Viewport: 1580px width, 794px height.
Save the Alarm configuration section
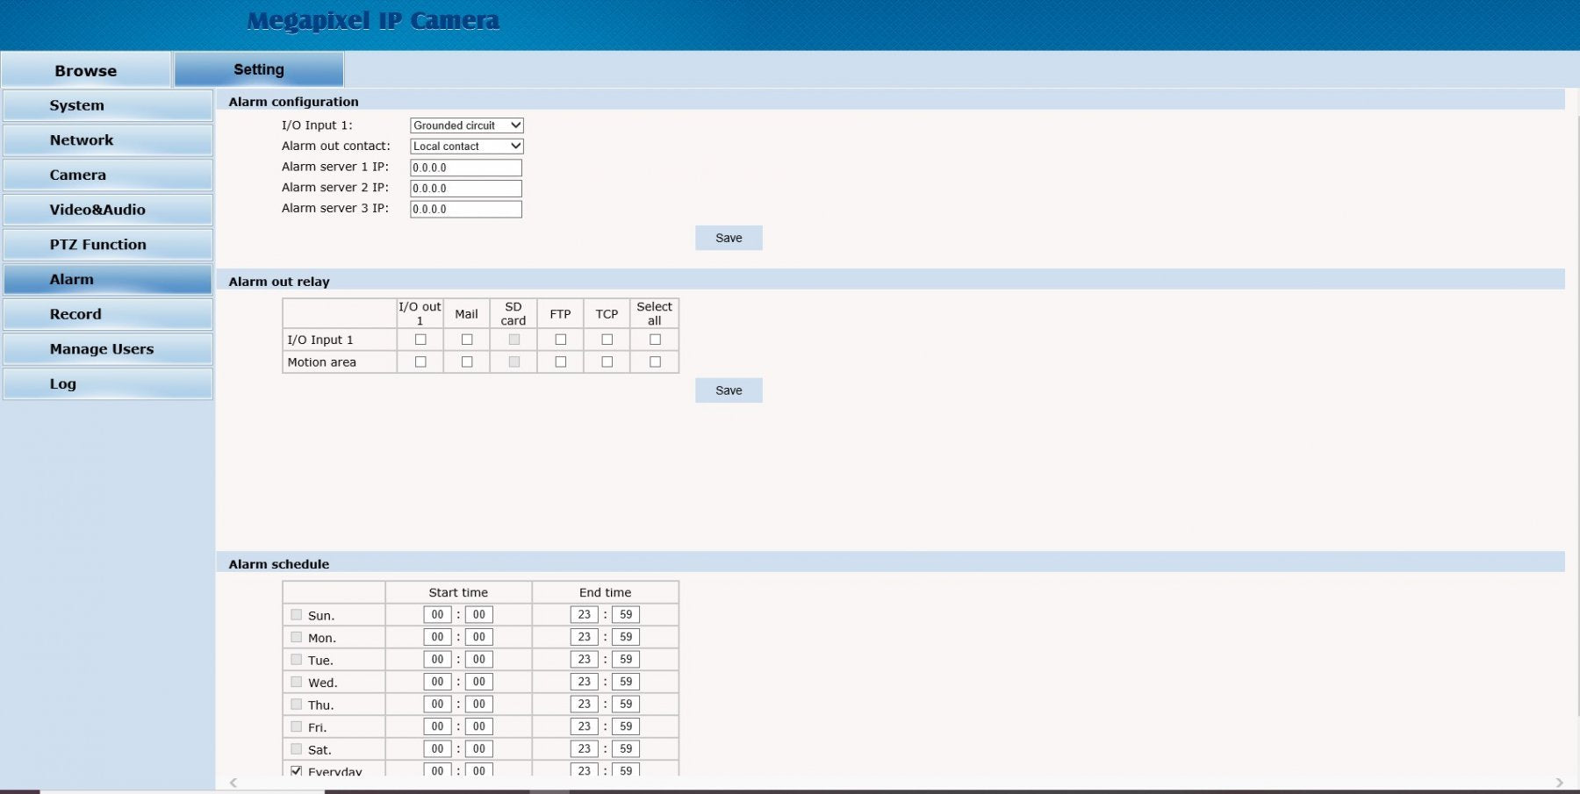729,238
